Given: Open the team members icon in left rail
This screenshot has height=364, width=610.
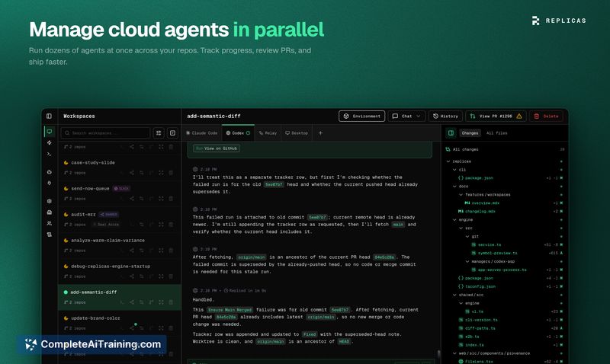Looking at the screenshot, I should tap(50, 223).
